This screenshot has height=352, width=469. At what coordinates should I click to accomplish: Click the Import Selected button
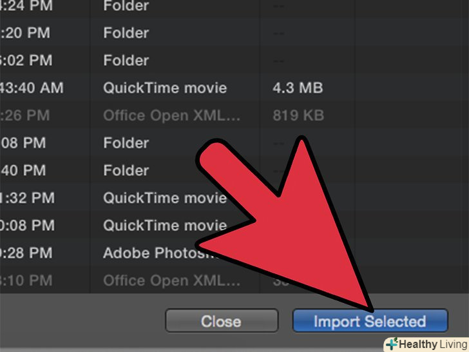click(x=370, y=321)
